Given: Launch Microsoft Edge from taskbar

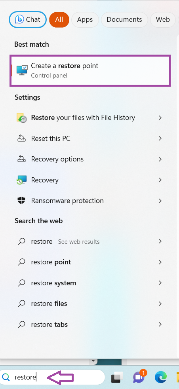Looking at the screenshot, I should coord(161,378).
